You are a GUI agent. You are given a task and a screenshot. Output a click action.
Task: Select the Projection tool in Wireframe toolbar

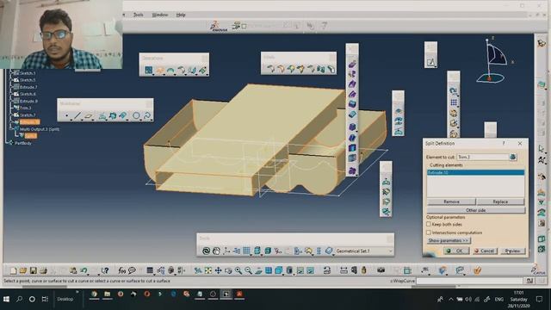pos(102,115)
